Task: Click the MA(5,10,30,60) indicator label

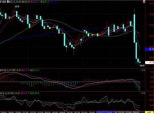Action: tap(15, 2)
